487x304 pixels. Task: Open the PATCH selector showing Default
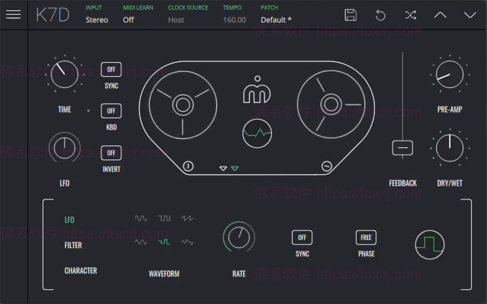275,19
